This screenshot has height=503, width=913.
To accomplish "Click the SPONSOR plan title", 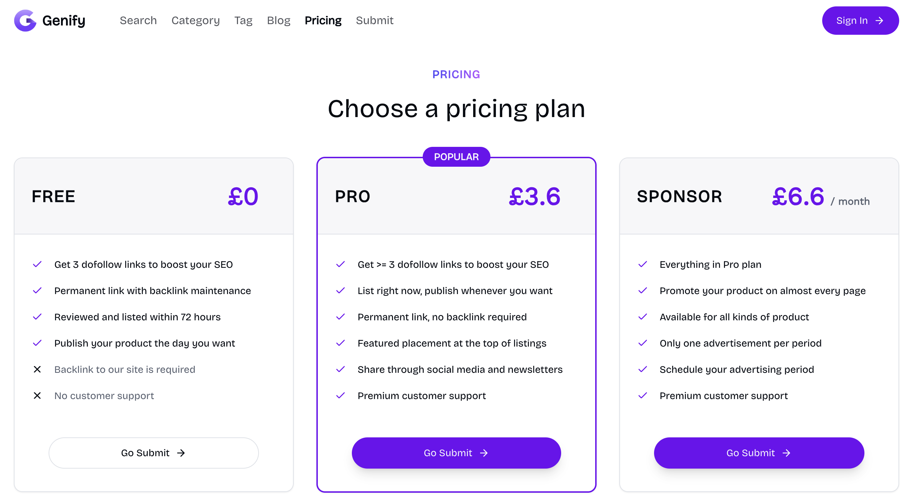I will click(679, 197).
